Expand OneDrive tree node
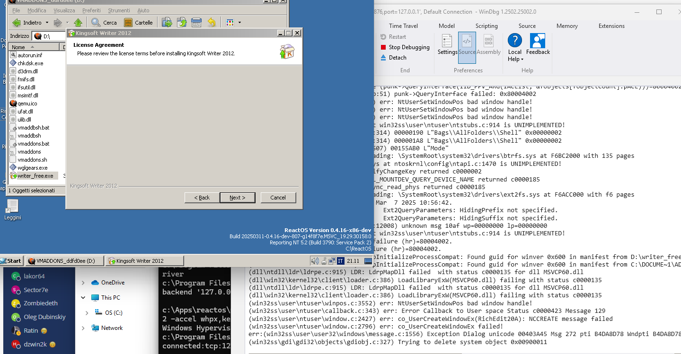Viewport: 681px width, 354px height. click(83, 283)
